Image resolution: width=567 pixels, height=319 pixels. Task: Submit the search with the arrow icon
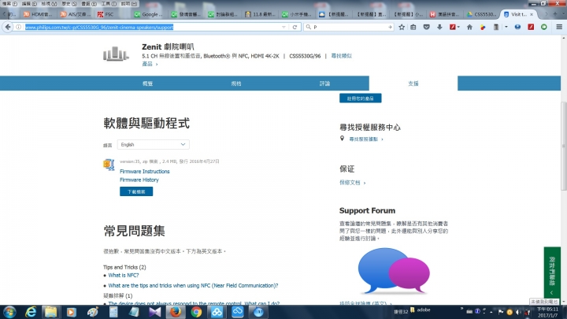click(390, 27)
